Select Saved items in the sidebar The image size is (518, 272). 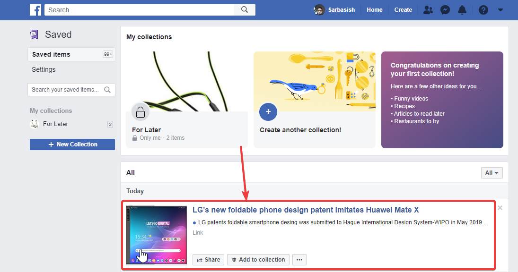click(x=71, y=54)
